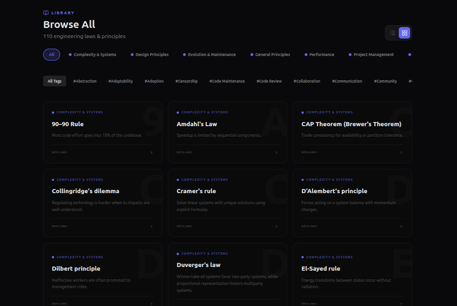Filter by Performance category
This screenshot has width=457, height=306.
tap(319, 55)
